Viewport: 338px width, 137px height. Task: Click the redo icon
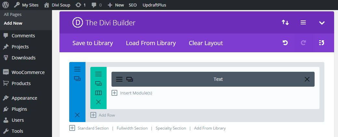coord(303,43)
